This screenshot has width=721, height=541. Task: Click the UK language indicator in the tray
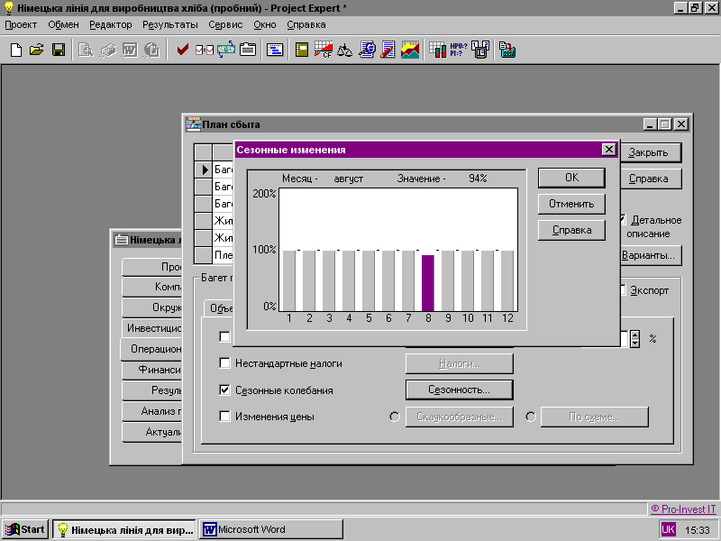click(668, 529)
